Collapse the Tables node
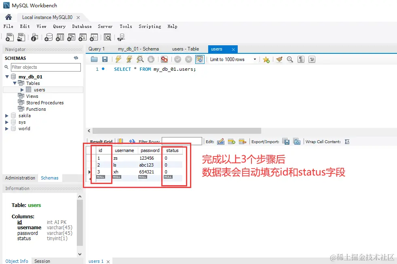The width and height of the screenshot is (397, 264). tap(15, 83)
